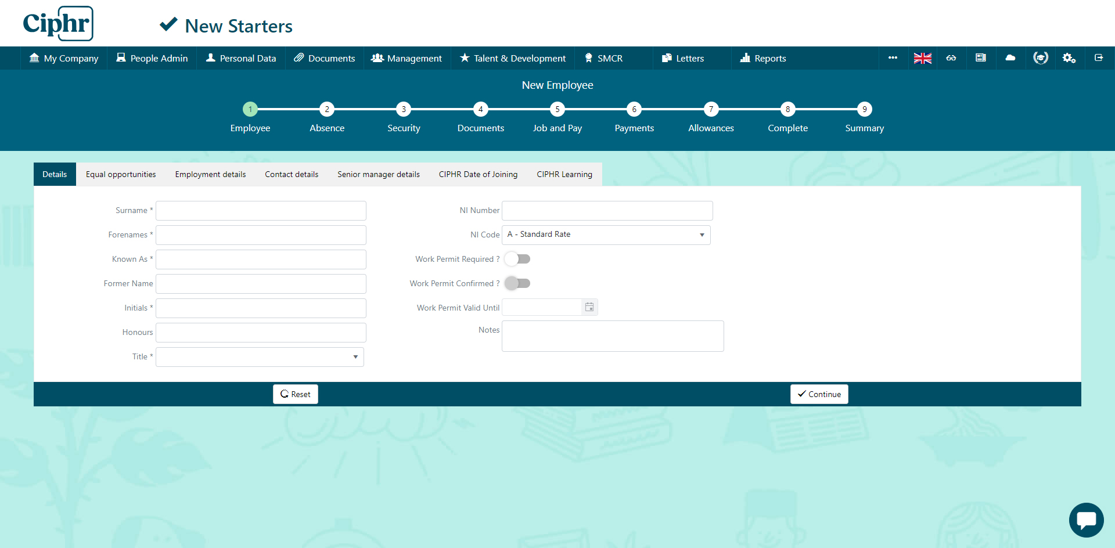Click the Surname input field
The height and width of the screenshot is (548, 1115).
(261, 210)
